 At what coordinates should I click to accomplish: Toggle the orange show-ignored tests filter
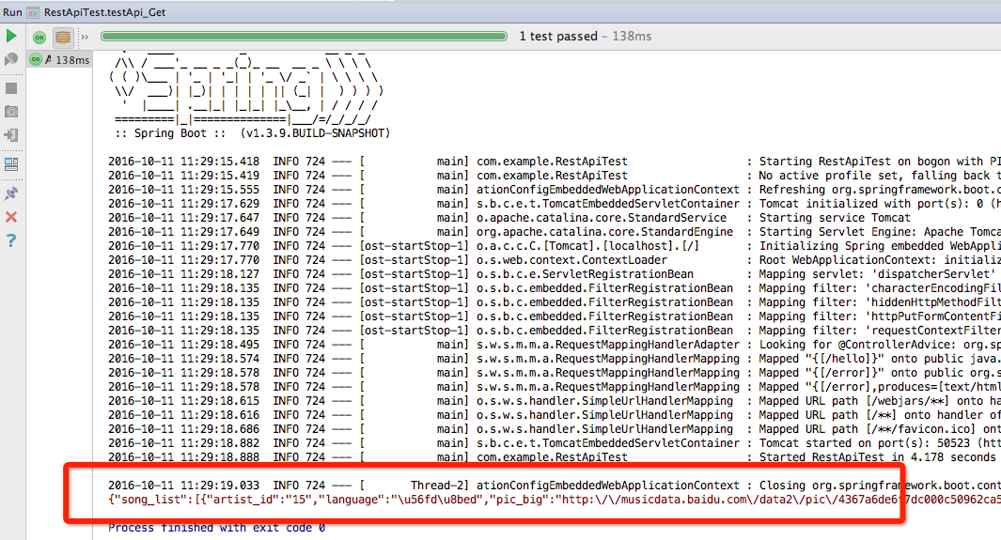(63, 38)
